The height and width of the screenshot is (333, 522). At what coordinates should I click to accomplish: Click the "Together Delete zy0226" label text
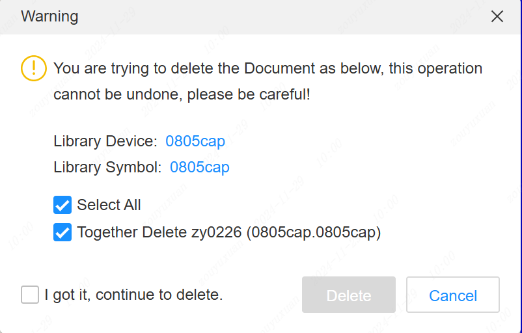(159, 232)
